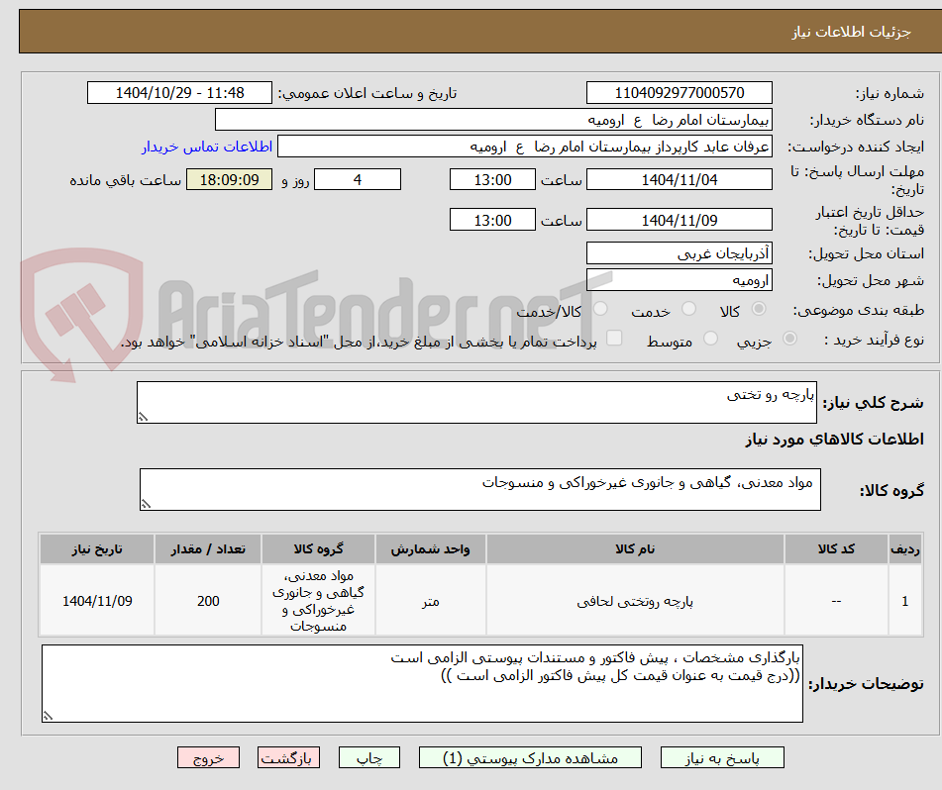This screenshot has height=790, width=942.
Task: Click the goods group text box
Action: 480,489
